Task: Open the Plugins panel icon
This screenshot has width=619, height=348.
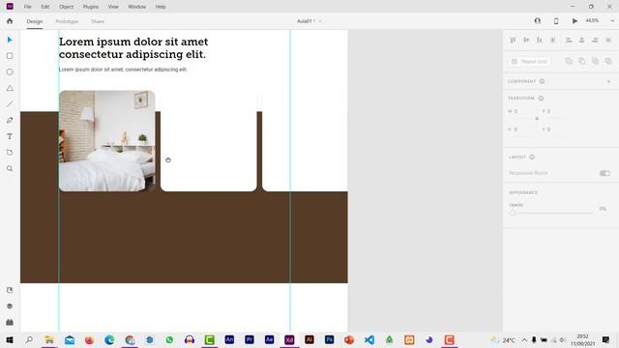Action: [x=10, y=322]
